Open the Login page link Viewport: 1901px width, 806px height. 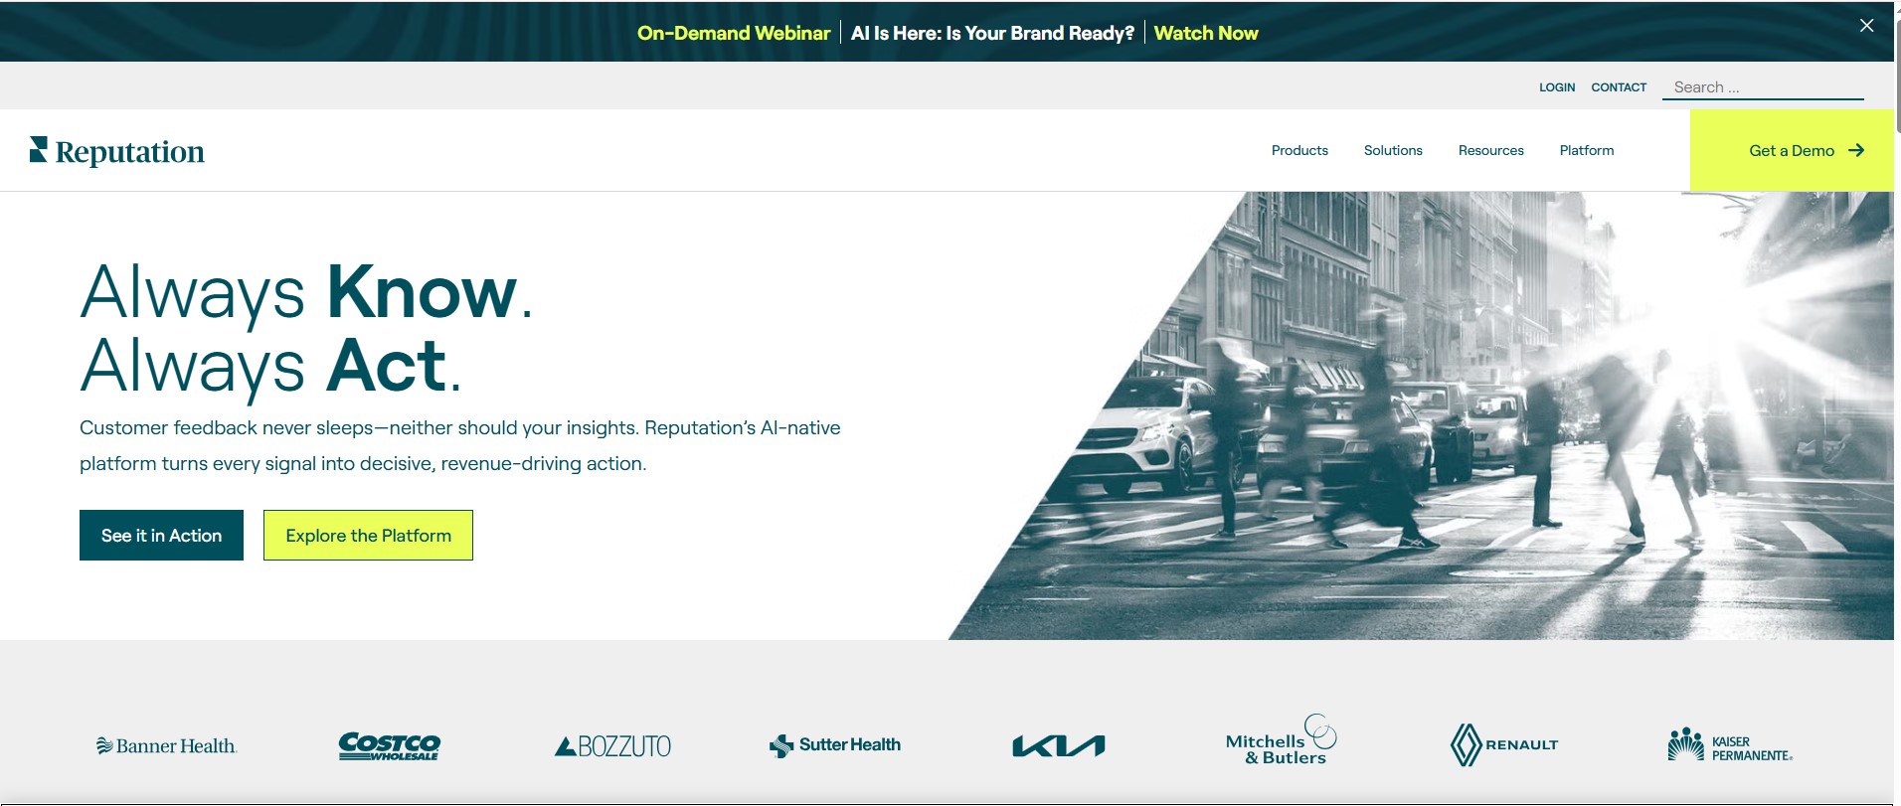click(1557, 87)
